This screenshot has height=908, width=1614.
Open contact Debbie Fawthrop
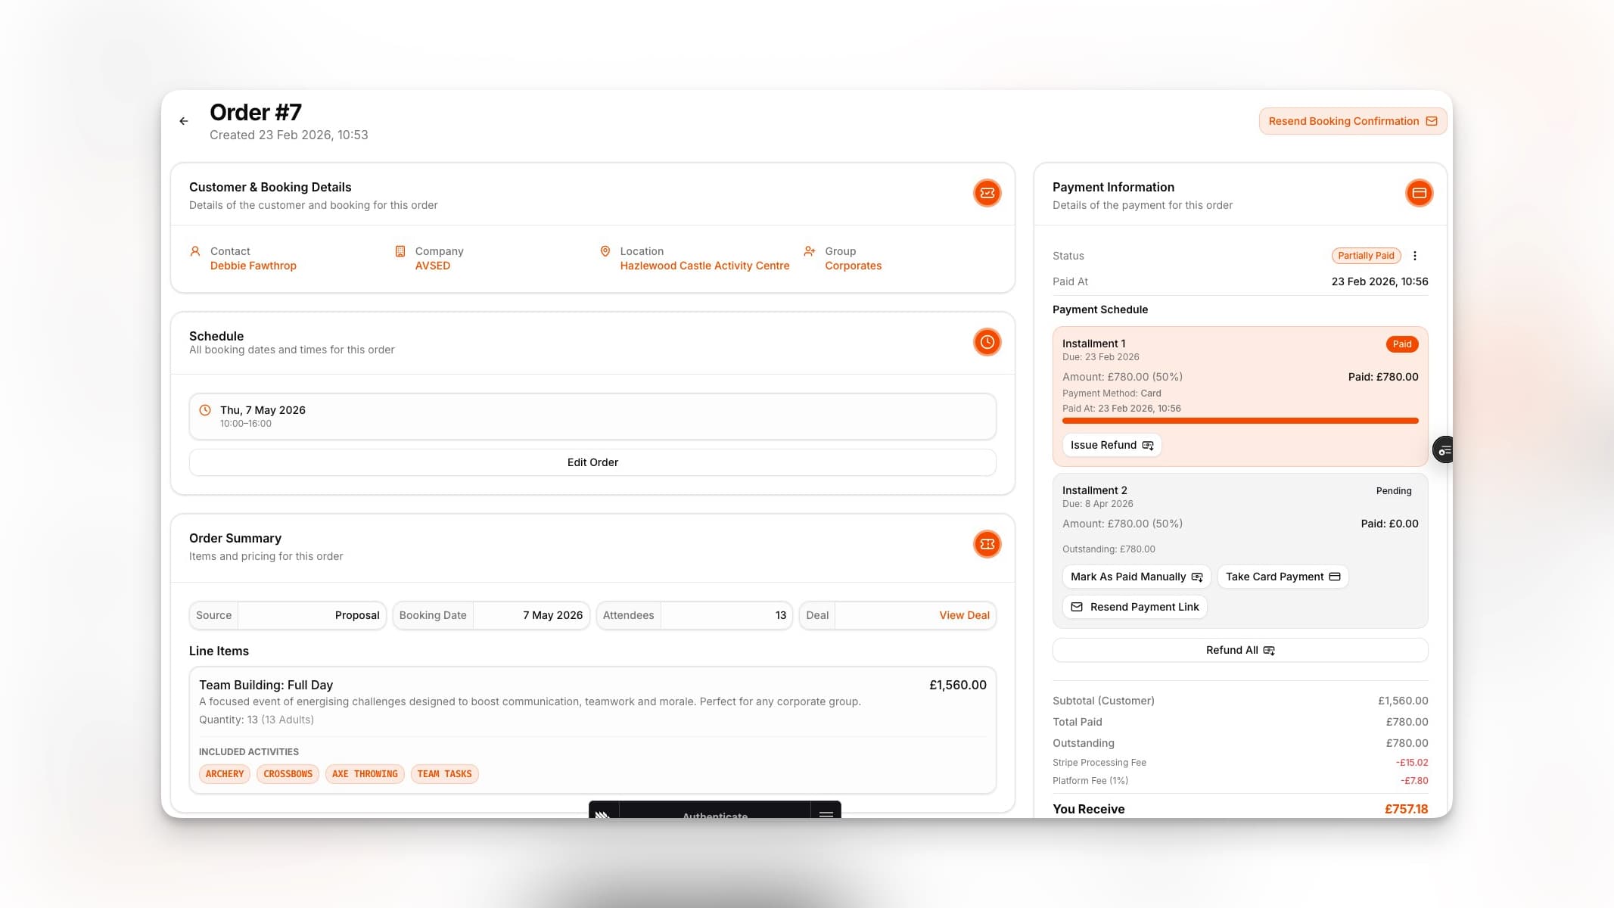253,266
